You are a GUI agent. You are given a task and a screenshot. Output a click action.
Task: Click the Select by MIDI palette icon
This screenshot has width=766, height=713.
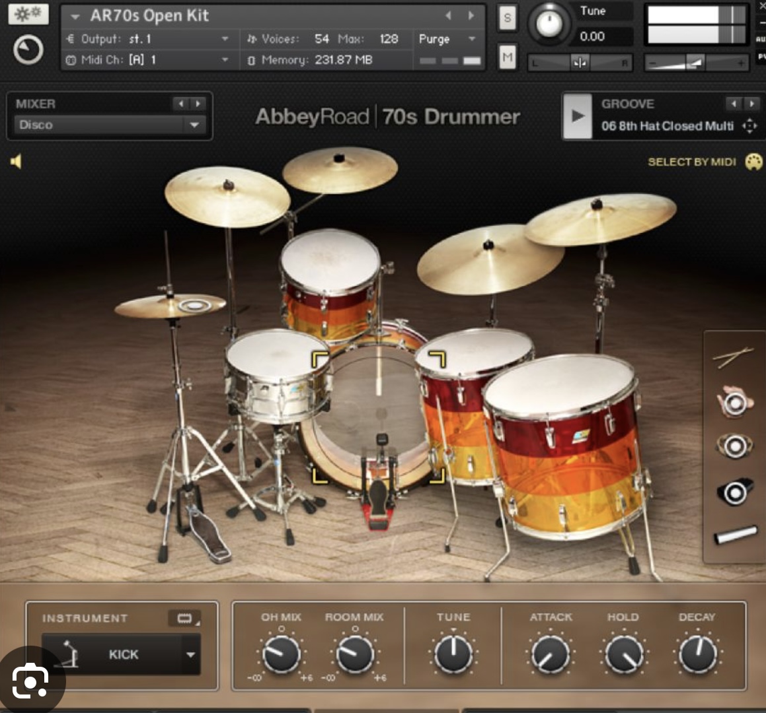coord(753,162)
